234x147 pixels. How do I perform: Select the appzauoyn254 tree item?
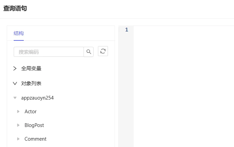[x=37, y=98]
